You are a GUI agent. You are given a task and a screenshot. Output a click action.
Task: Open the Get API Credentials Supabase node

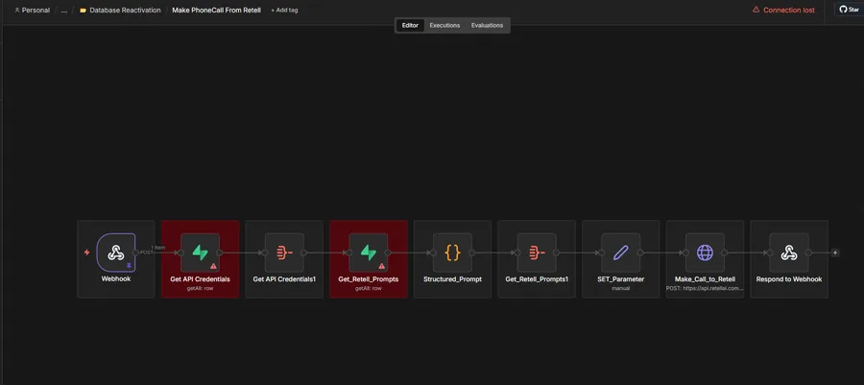click(200, 253)
